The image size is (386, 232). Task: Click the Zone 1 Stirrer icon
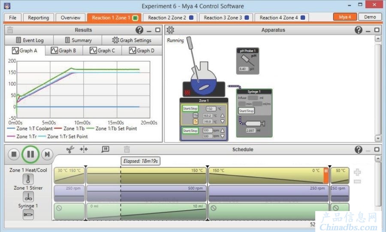[28, 197]
